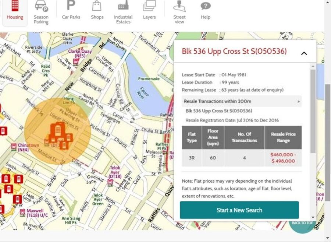
Task: Show Car Parks on the map
Action: [71, 11]
